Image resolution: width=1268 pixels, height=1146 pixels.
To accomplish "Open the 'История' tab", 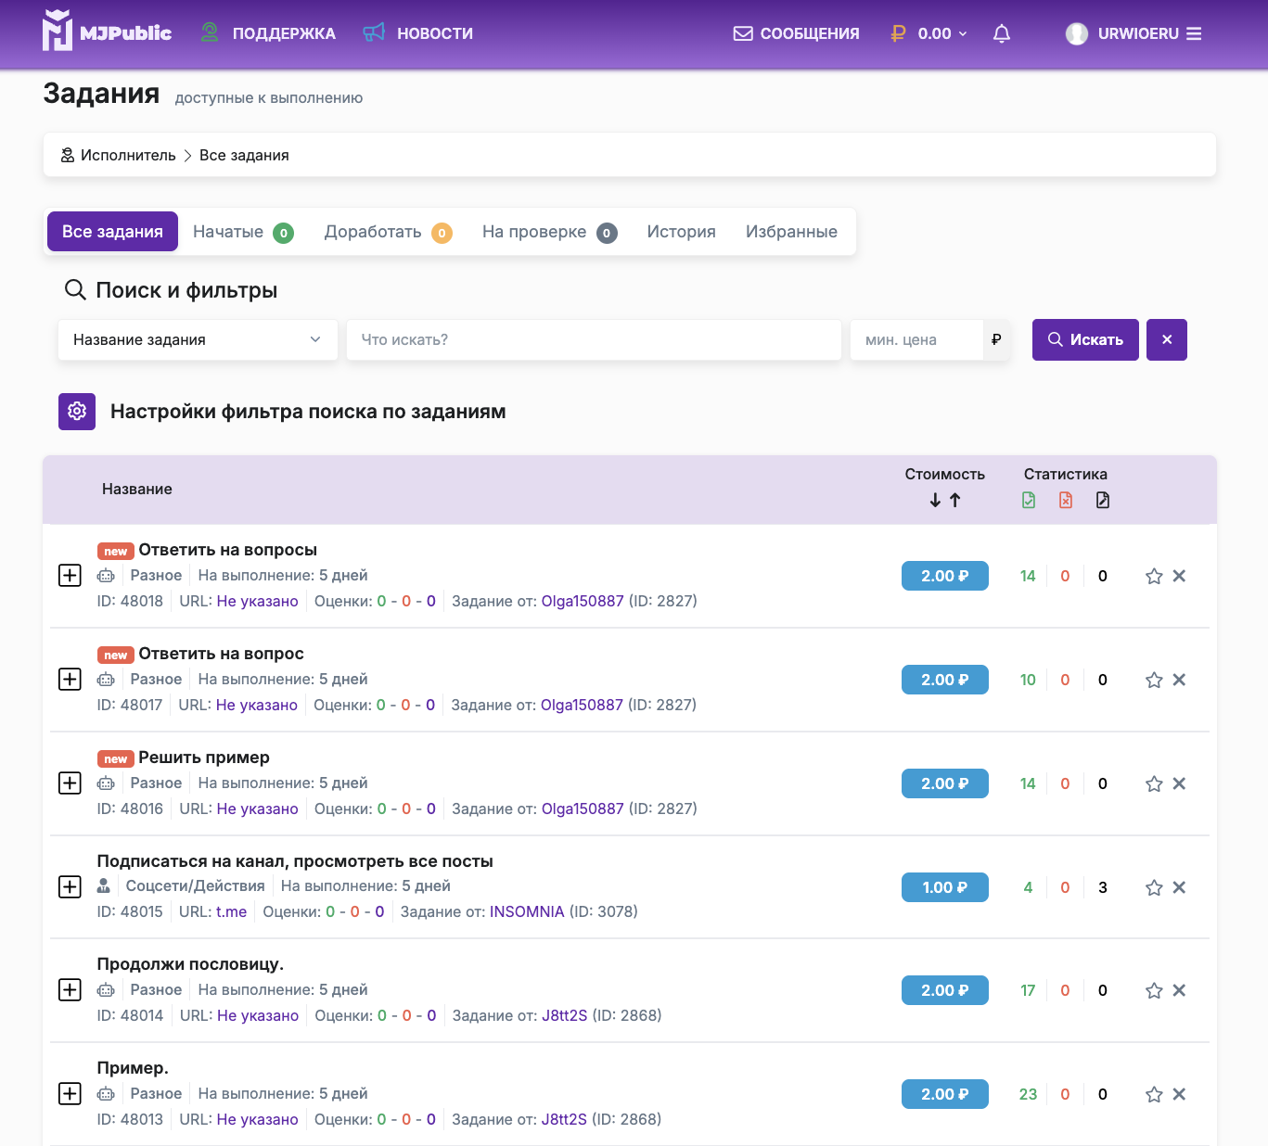I will click(681, 232).
